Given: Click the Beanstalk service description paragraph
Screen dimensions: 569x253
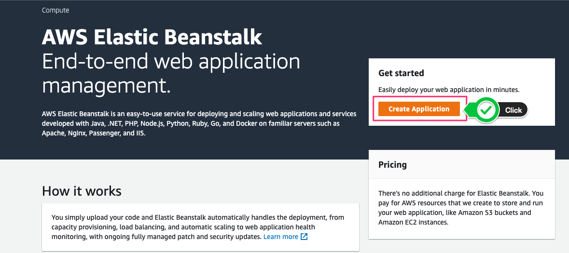Looking at the screenshot, I should [199, 123].
